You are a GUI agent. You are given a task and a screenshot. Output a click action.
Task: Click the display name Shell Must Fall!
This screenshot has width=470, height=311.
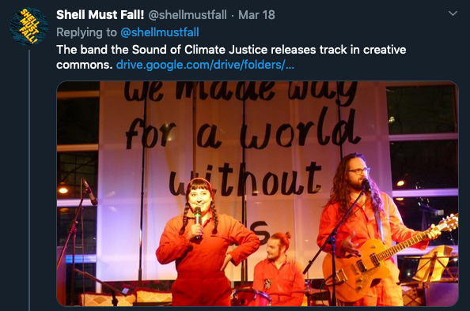pos(100,15)
